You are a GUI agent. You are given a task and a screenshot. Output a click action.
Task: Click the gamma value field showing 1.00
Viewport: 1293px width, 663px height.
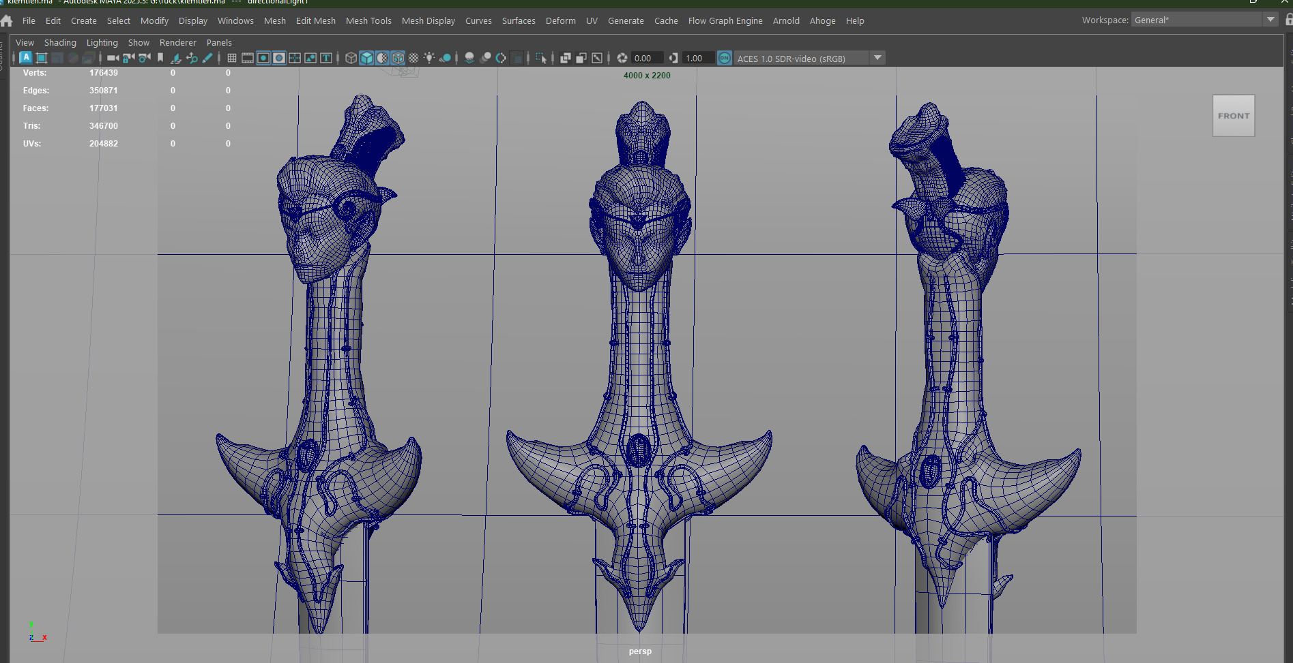tap(698, 58)
